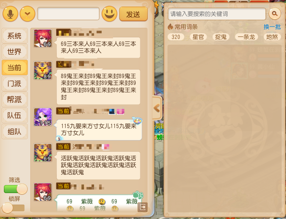Collapse the side panel with orange arrow
This screenshot has height=219, width=286.
[157, 108]
